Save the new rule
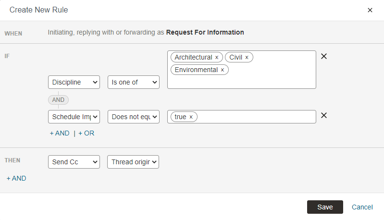This screenshot has width=384, height=220. [325, 207]
